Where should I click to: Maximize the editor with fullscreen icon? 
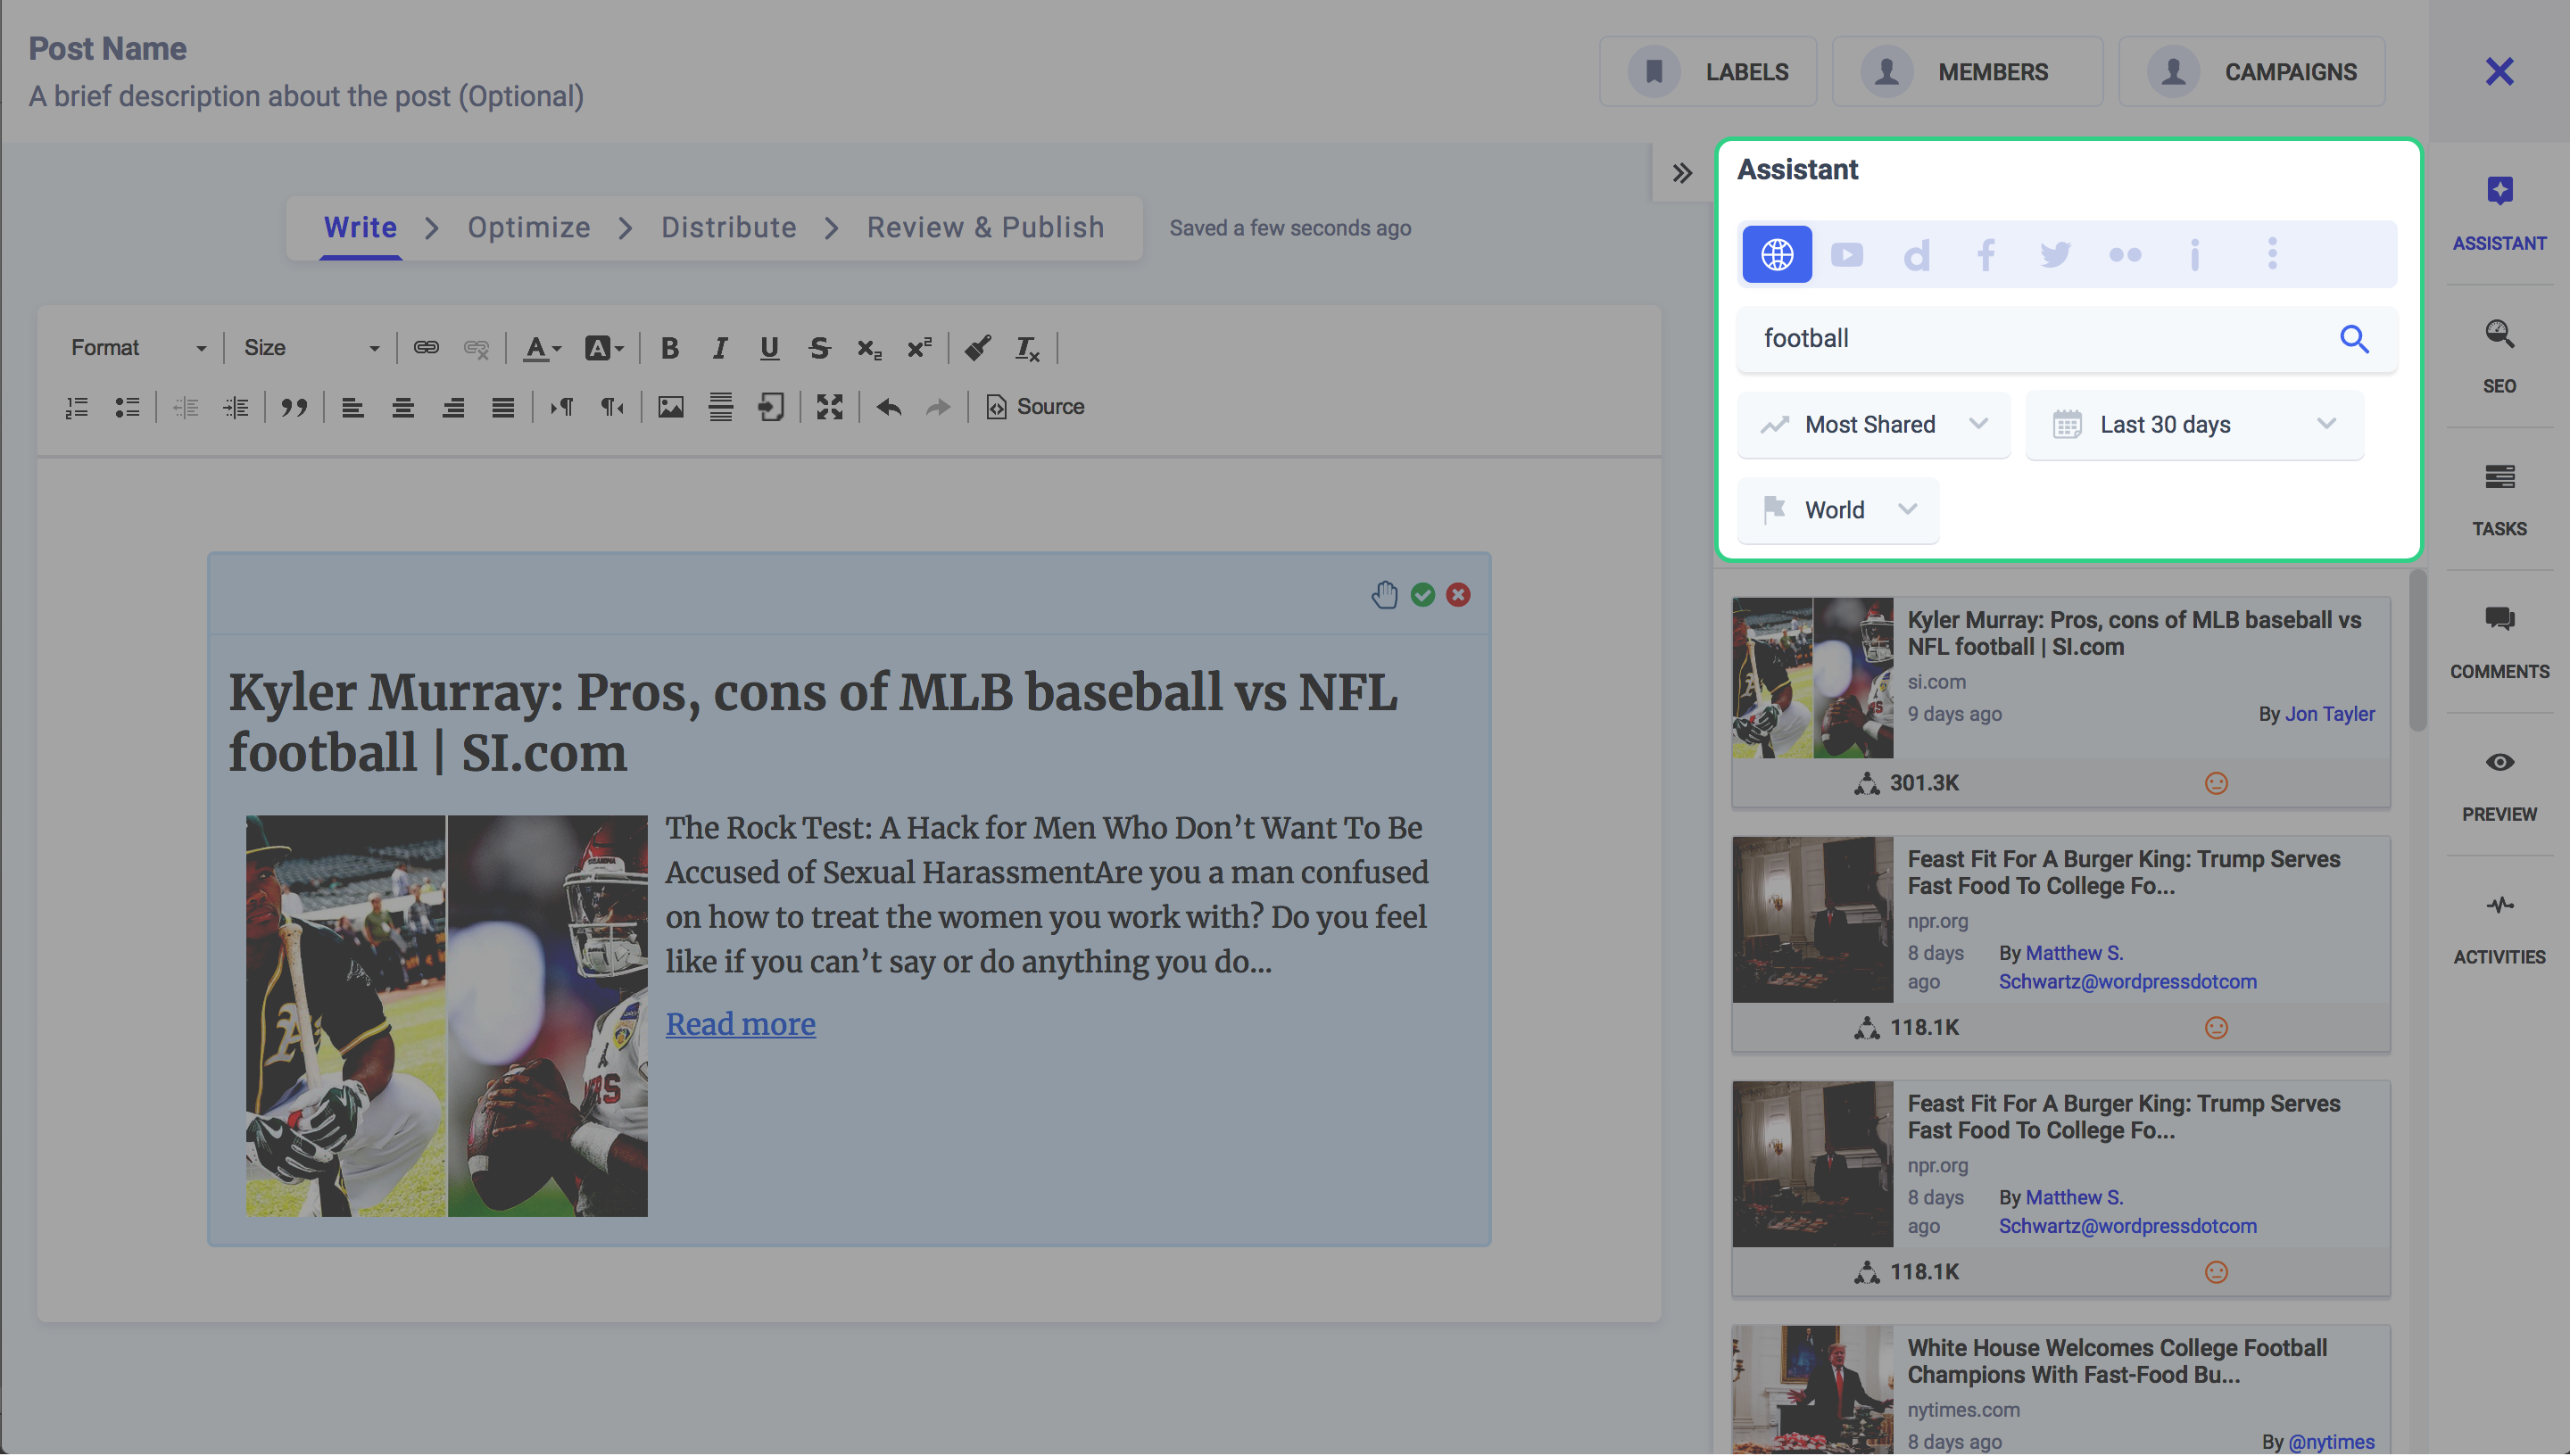pyautogui.click(x=830, y=407)
